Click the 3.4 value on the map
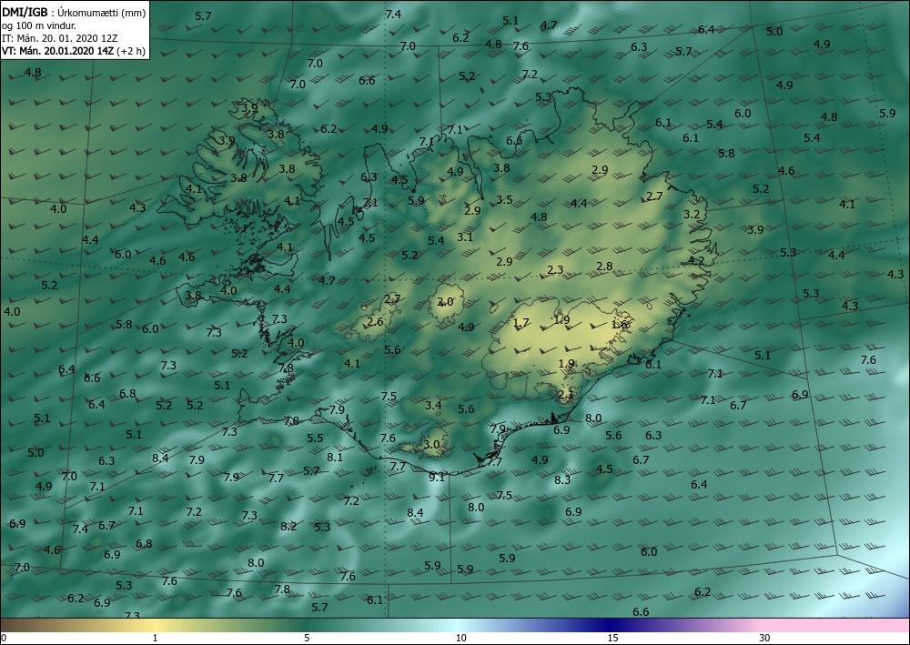910x645 pixels. pyautogui.click(x=433, y=406)
